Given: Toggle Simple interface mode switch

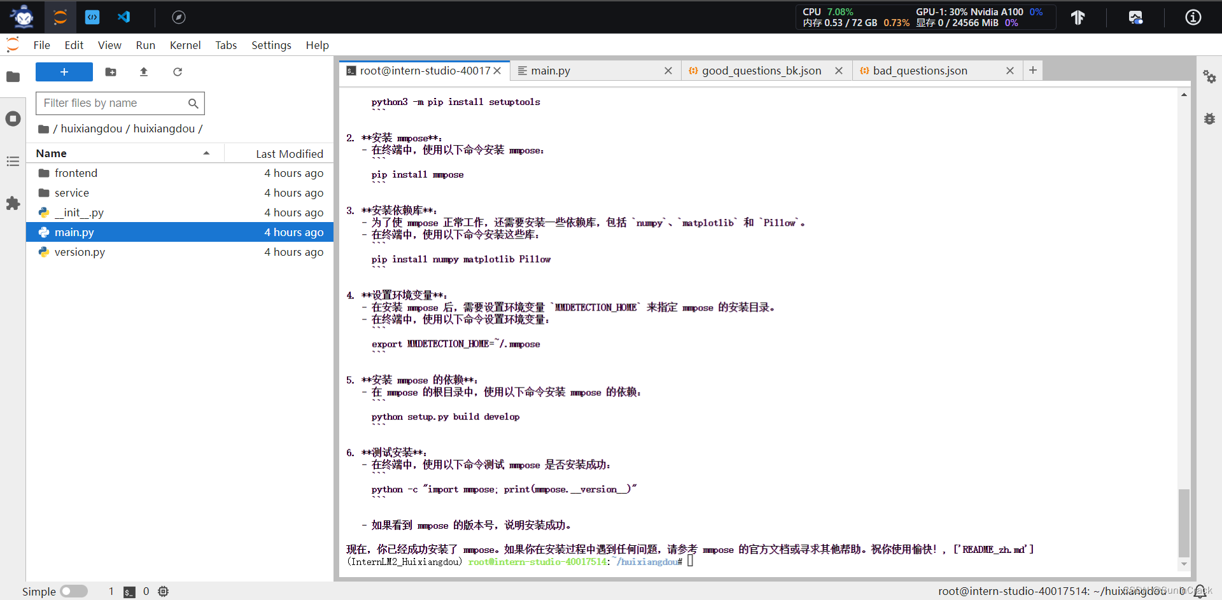Looking at the screenshot, I should [x=74, y=592].
